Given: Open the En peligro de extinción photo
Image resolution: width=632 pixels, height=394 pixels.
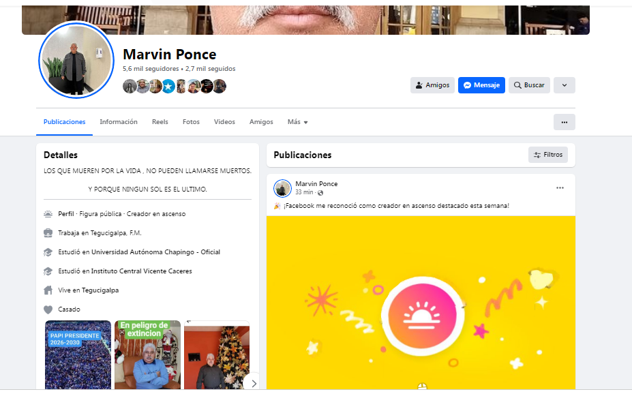Looking at the screenshot, I should coord(147,355).
